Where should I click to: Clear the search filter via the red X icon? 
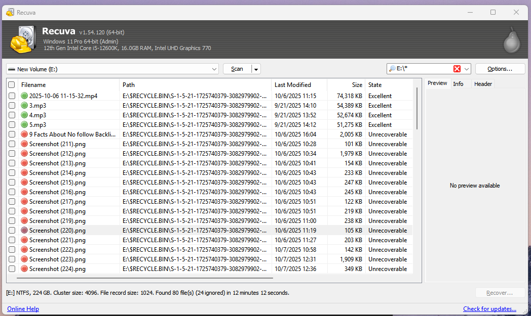coord(457,68)
